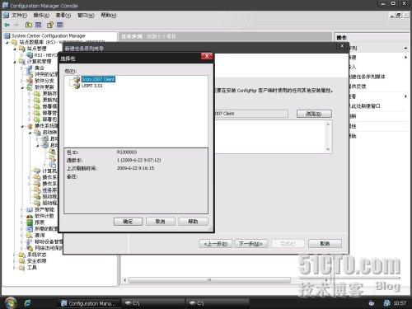Expand the 软件分发 tree node
Image resolution: width=412 pixels, height=309 pixels.
pos(22,81)
